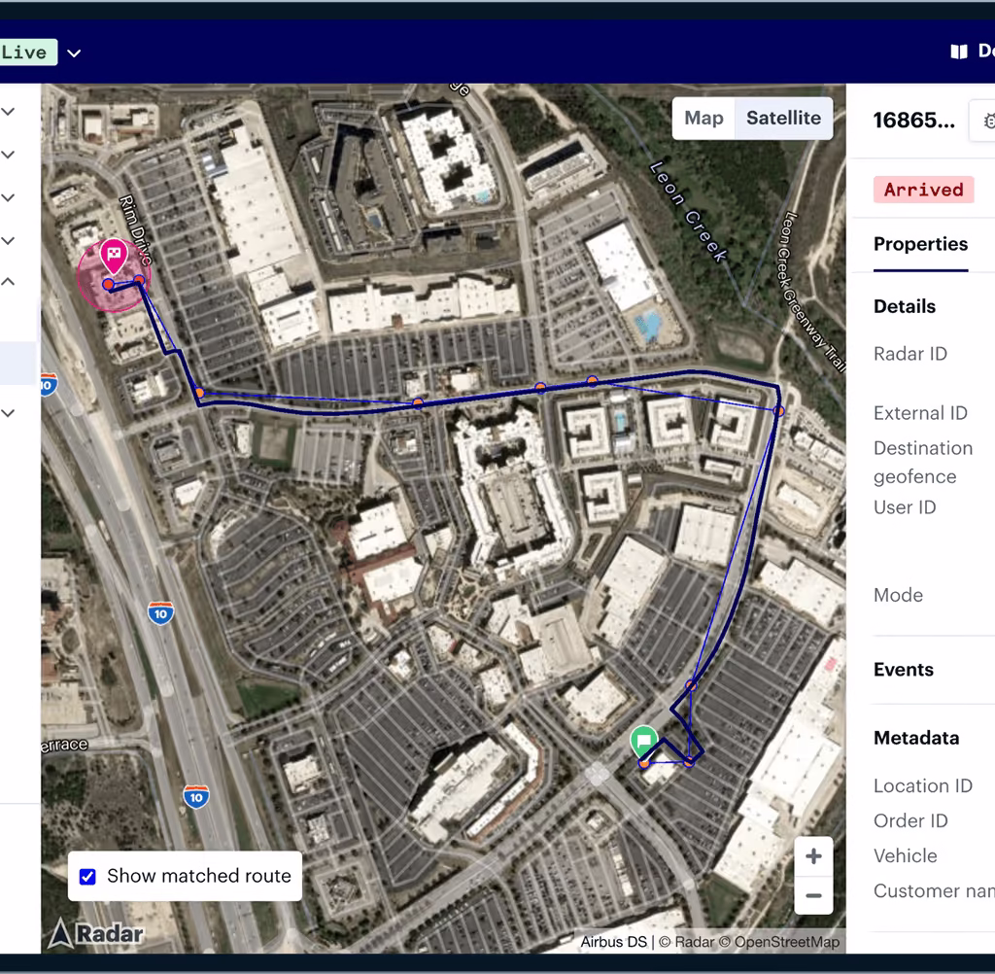Click the trip ID heading 16865...
The width and height of the screenshot is (995, 974).
913,120
